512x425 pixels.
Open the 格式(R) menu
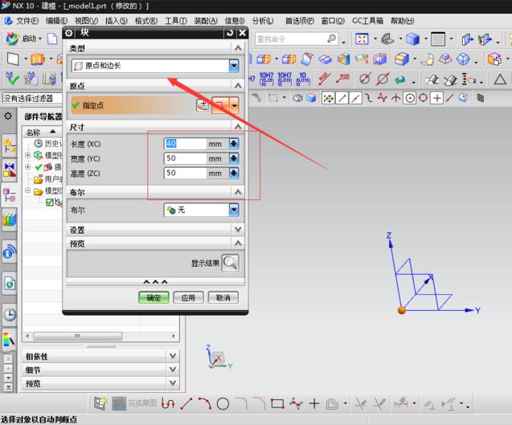(x=145, y=20)
